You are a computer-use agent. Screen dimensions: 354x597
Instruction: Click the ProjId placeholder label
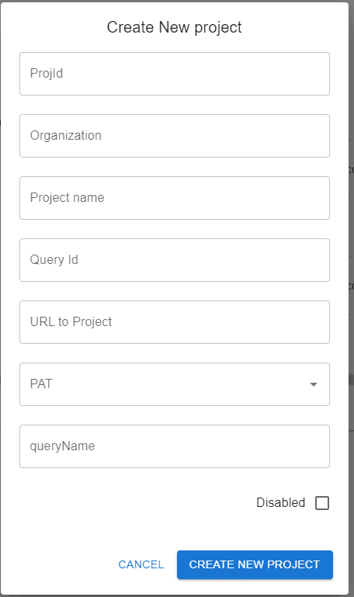point(47,74)
